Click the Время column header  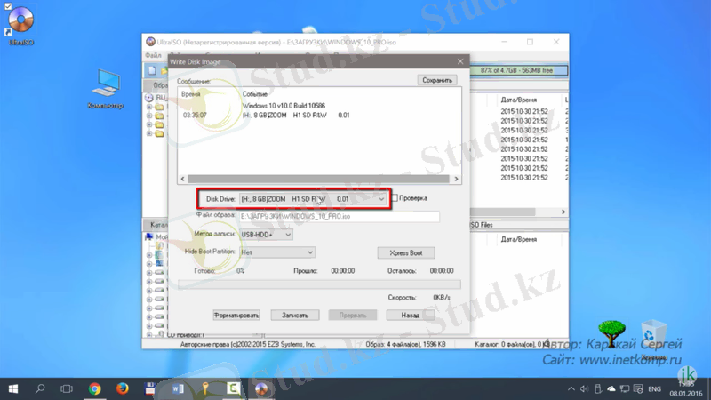click(191, 94)
